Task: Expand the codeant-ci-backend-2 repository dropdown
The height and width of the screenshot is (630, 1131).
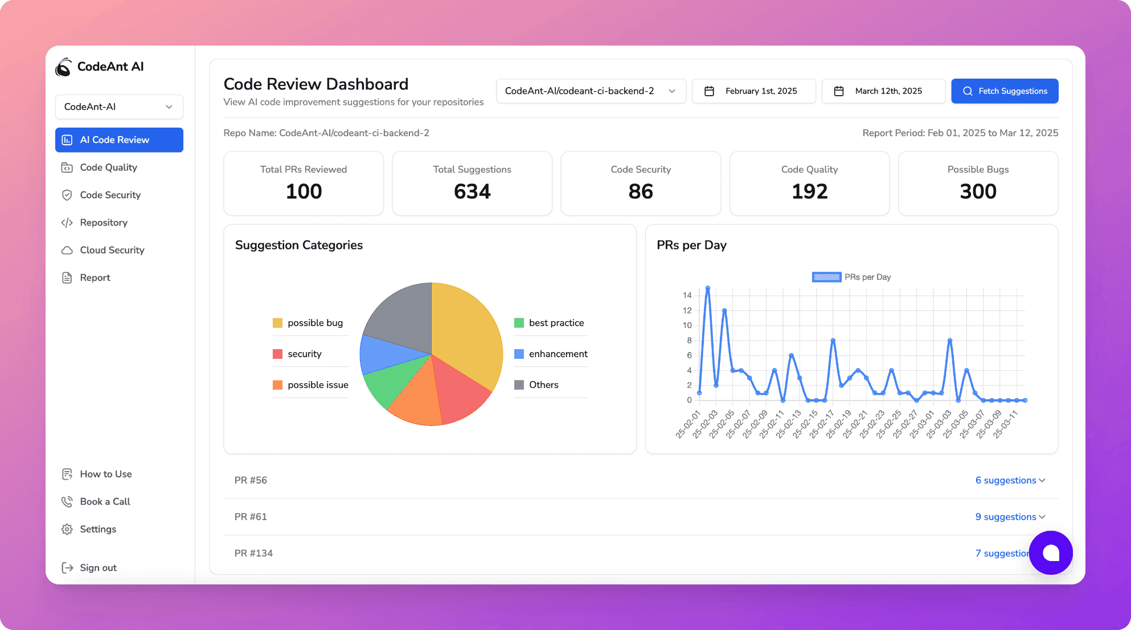Action: (591, 91)
